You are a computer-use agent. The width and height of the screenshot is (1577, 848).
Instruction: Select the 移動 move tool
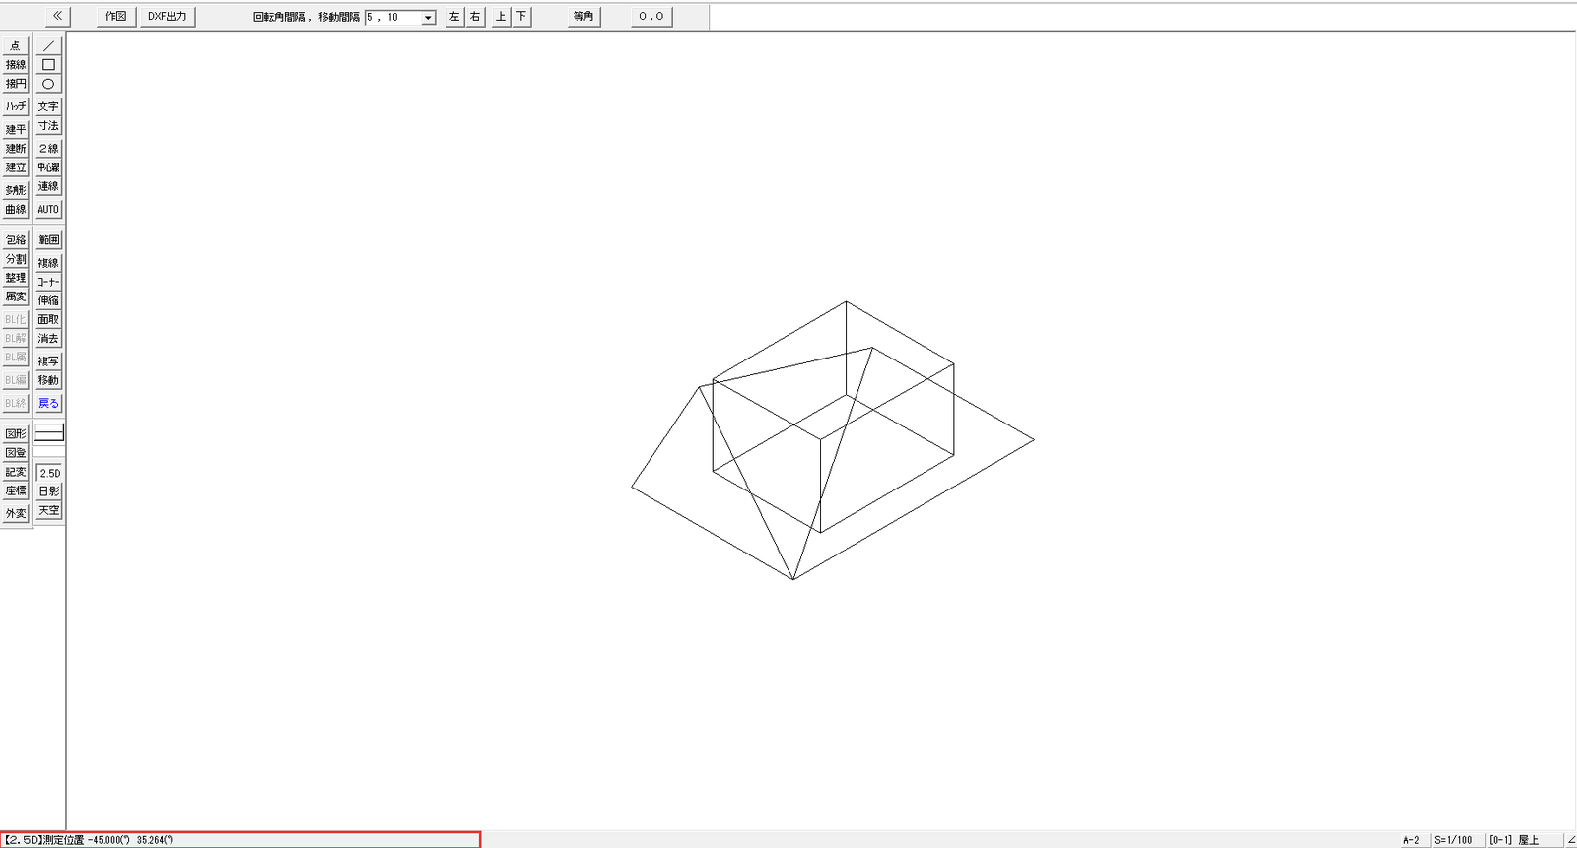pyautogui.click(x=48, y=380)
